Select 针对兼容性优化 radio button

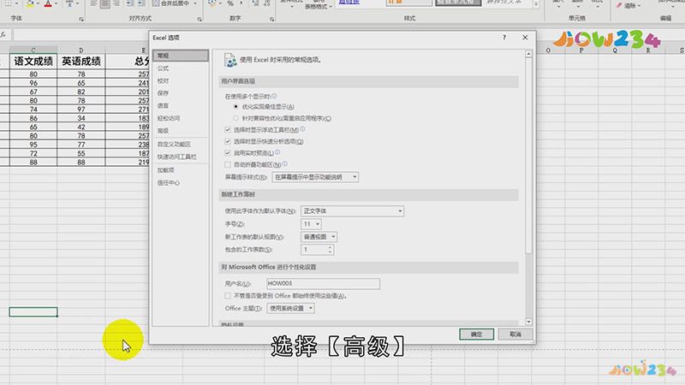click(x=236, y=118)
